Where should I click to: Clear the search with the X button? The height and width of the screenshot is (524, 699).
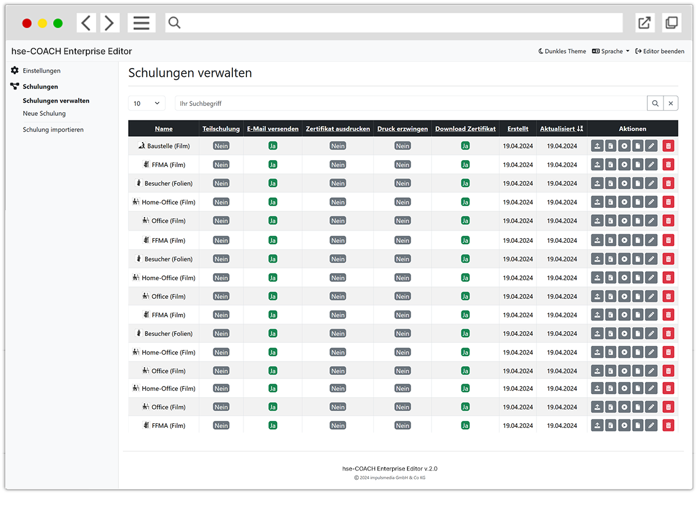coord(670,103)
